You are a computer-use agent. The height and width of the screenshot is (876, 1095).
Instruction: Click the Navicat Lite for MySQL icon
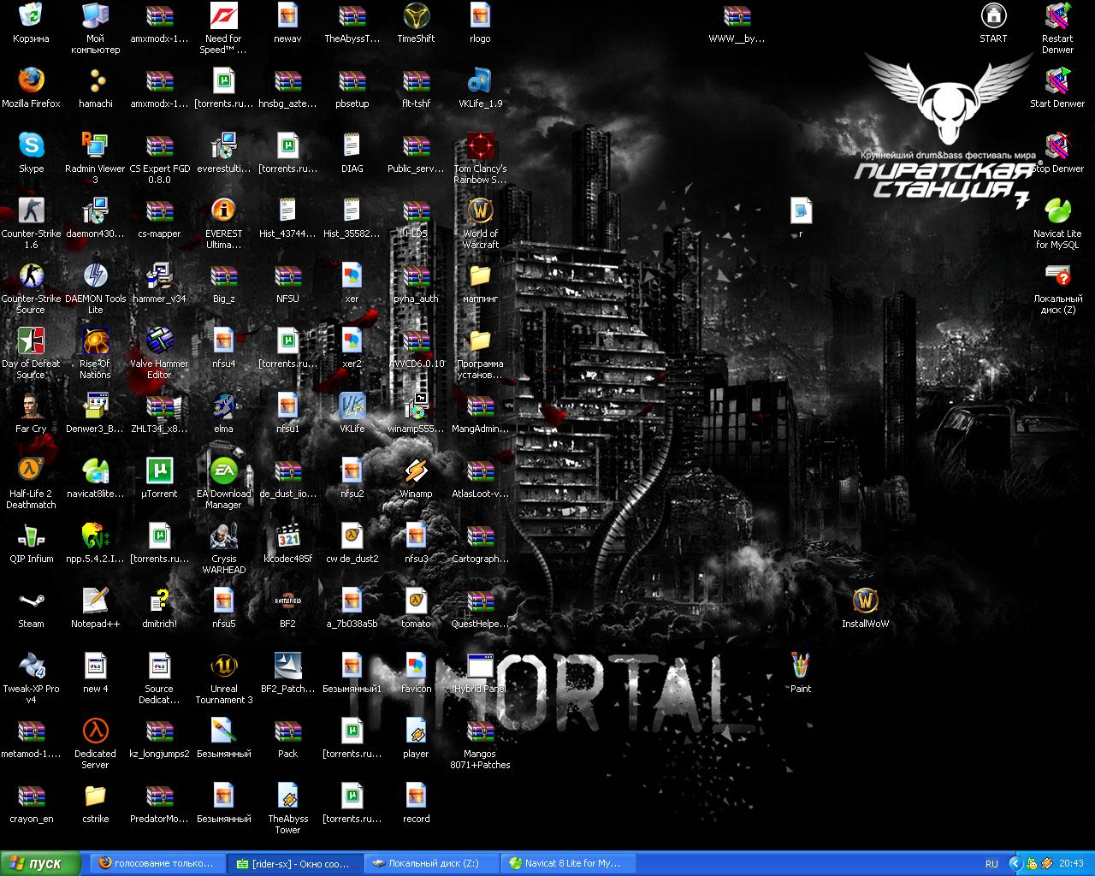[x=1057, y=211]
